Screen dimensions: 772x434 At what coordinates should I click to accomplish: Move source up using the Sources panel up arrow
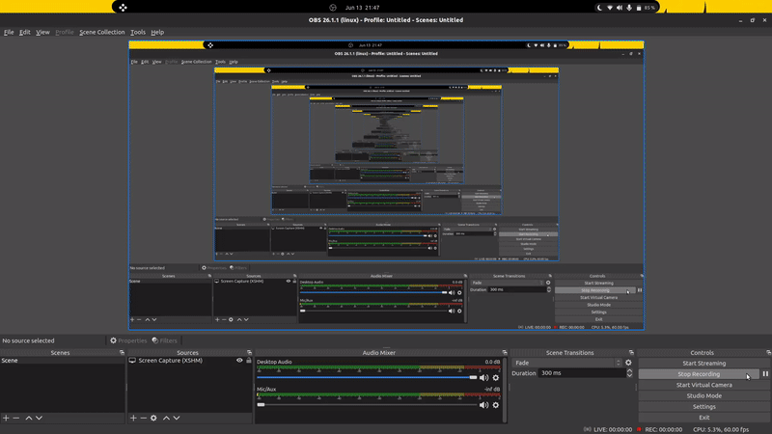pyautogui.click(x=166, y=418)
